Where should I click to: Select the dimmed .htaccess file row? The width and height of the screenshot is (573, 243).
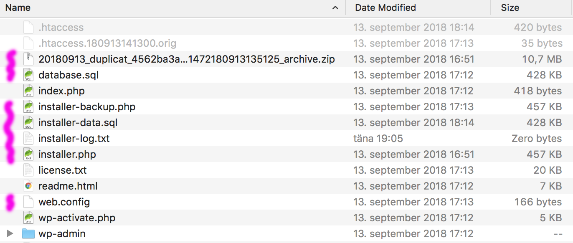(286, 28)
